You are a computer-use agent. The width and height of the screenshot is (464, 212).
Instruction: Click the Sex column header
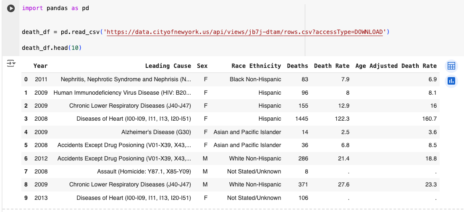click(202, 66)
